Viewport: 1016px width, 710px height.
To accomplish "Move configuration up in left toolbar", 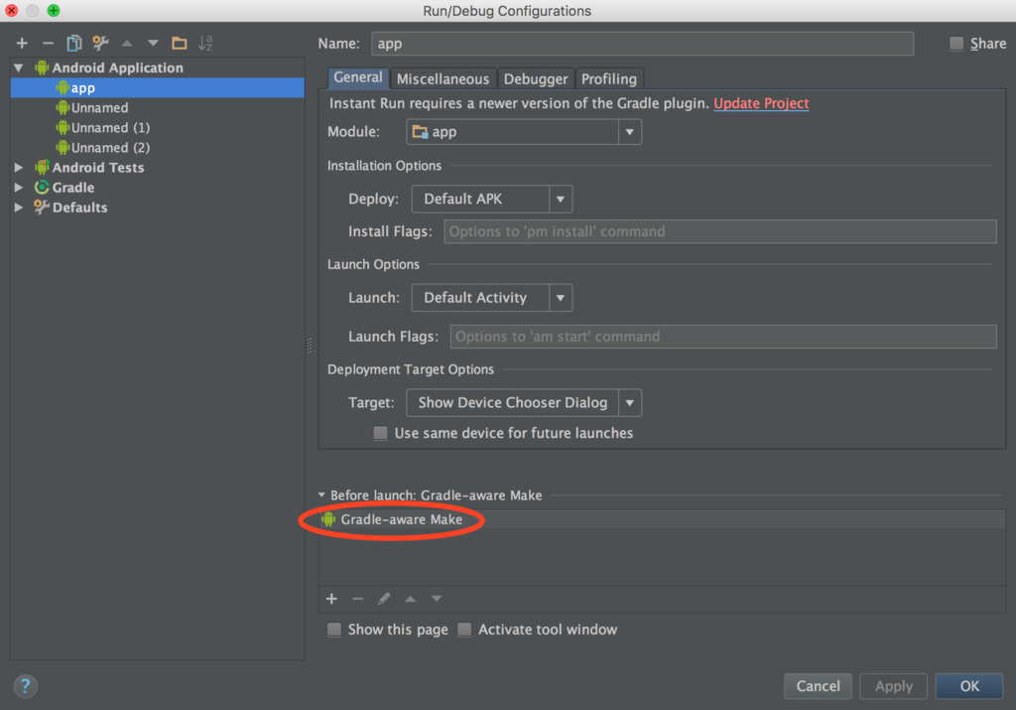I will click(x=127, y=43).
